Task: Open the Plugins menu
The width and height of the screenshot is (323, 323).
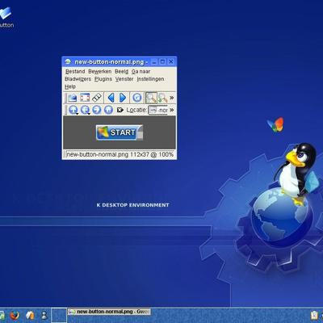Action: (103, 79)
